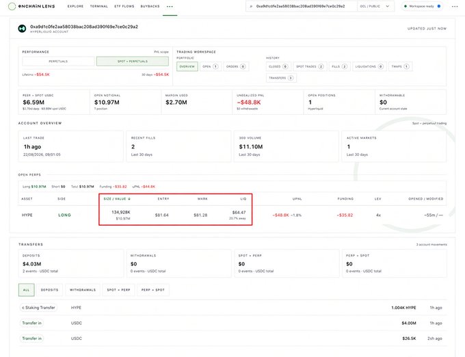This screenshot has height=357, width=465.
Task: Open the DCL / Public dropdown
Action: (375, 6)
